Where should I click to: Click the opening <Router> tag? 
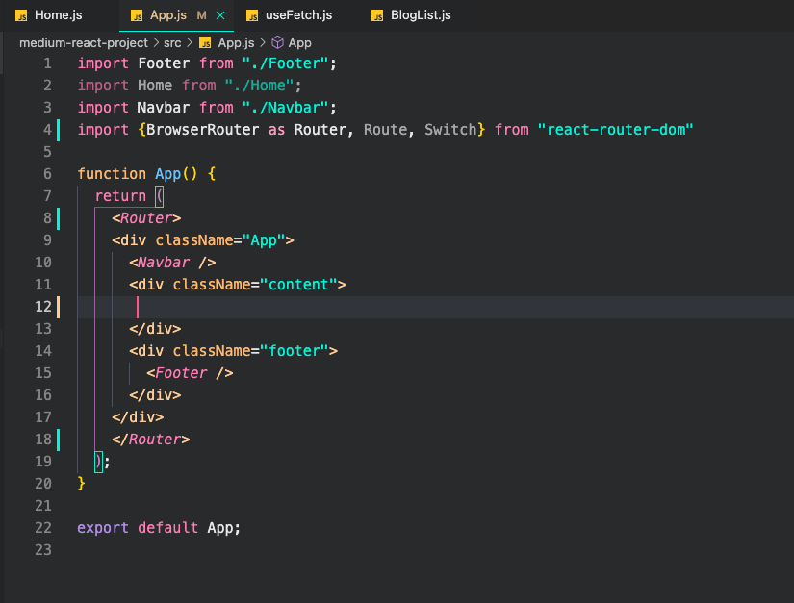[146, 218]
